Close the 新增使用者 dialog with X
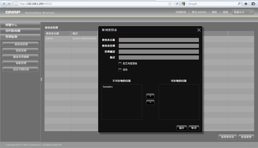The height and width of the screenshot is (148, 258). point(199,30)
